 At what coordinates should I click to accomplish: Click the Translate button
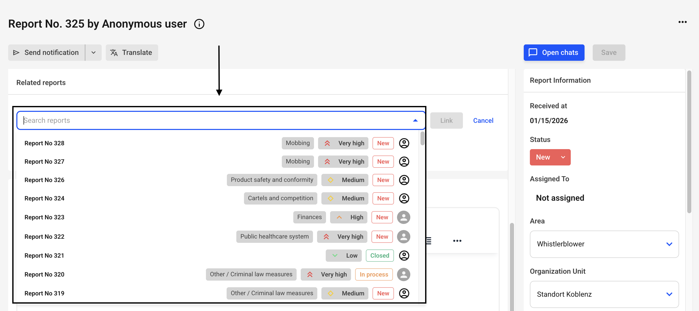click(132, 53)
